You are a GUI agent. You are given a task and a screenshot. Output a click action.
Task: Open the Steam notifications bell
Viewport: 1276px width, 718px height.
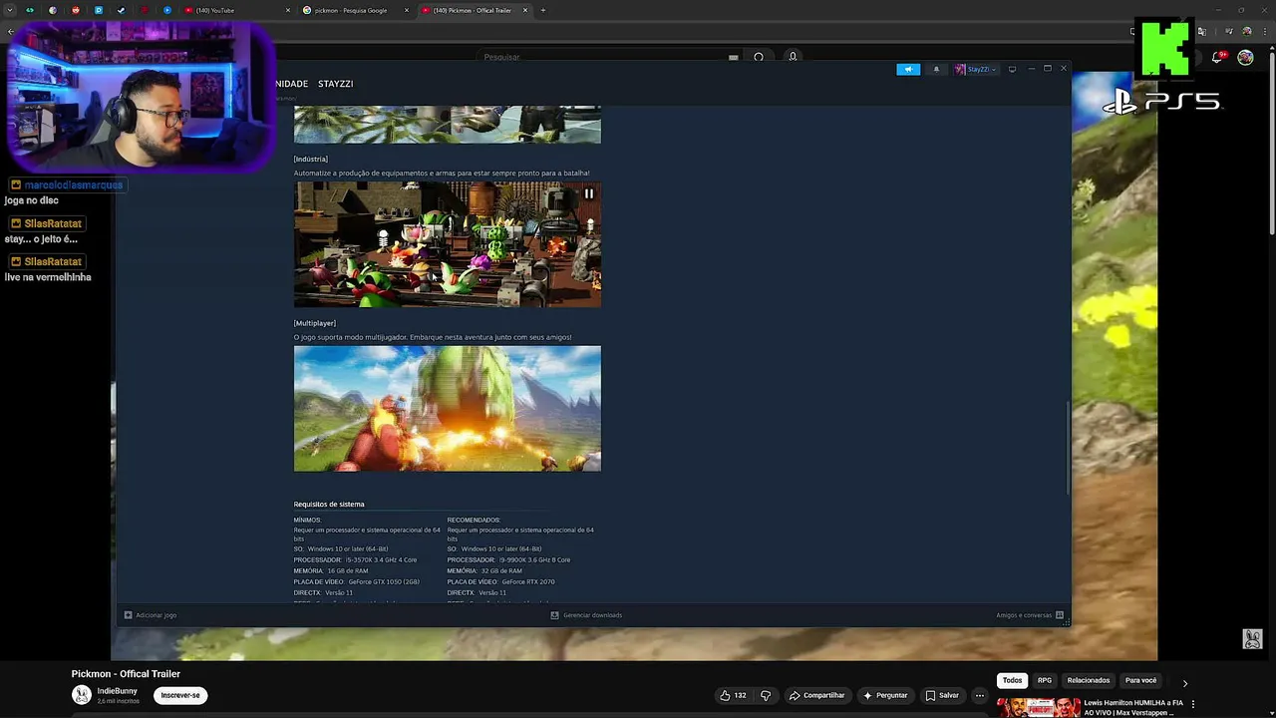click(x=936, y=69)
